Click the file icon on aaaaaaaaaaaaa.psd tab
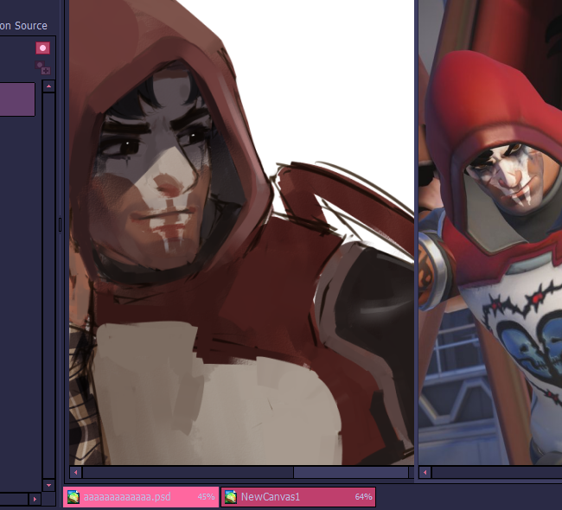 [x=73, y=497]
